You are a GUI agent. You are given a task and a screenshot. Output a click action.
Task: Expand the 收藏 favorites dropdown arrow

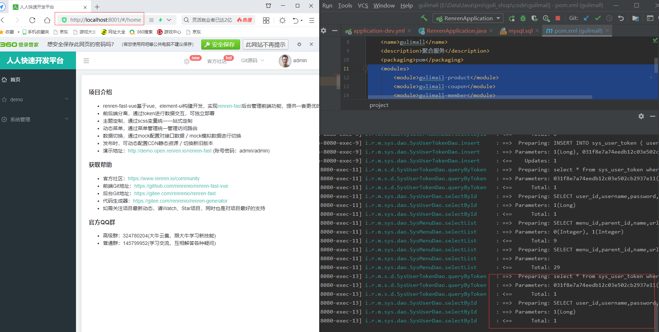18,32
